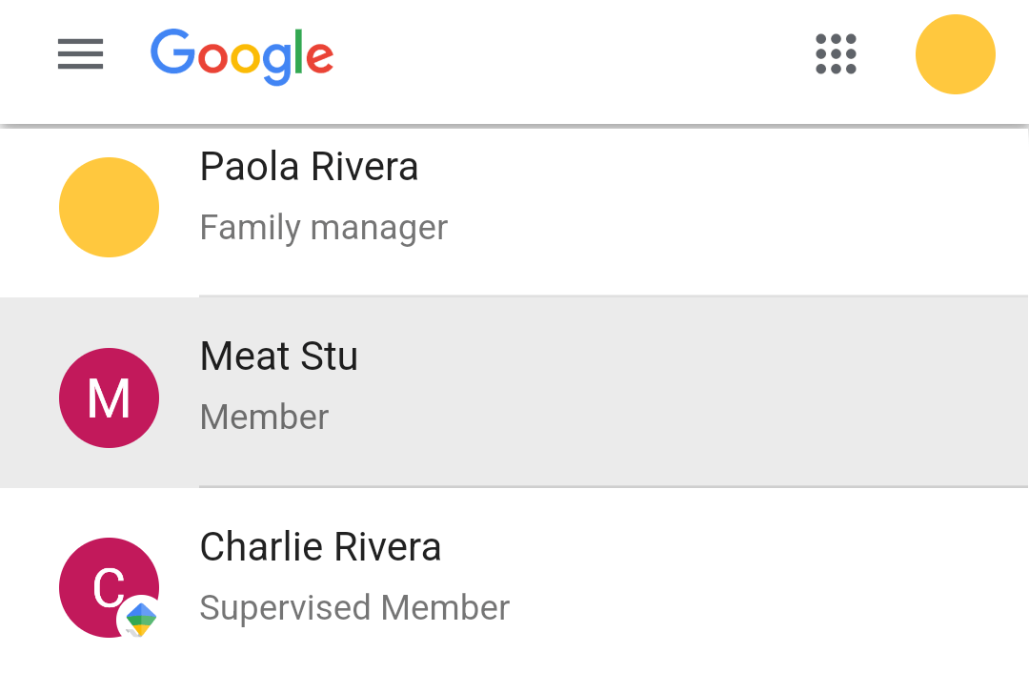This screenshot has width=1029, height=673.
Task: Click Paola Rivera's yellow profile avatar
Action: (x=109, y=207)
